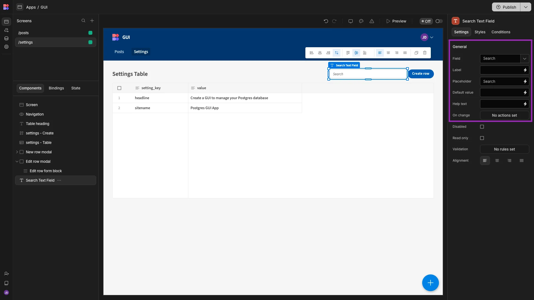The image size is (534, 300).
Task: Set vertical align bottom in floating toolbar
Action: click(365, 53)
